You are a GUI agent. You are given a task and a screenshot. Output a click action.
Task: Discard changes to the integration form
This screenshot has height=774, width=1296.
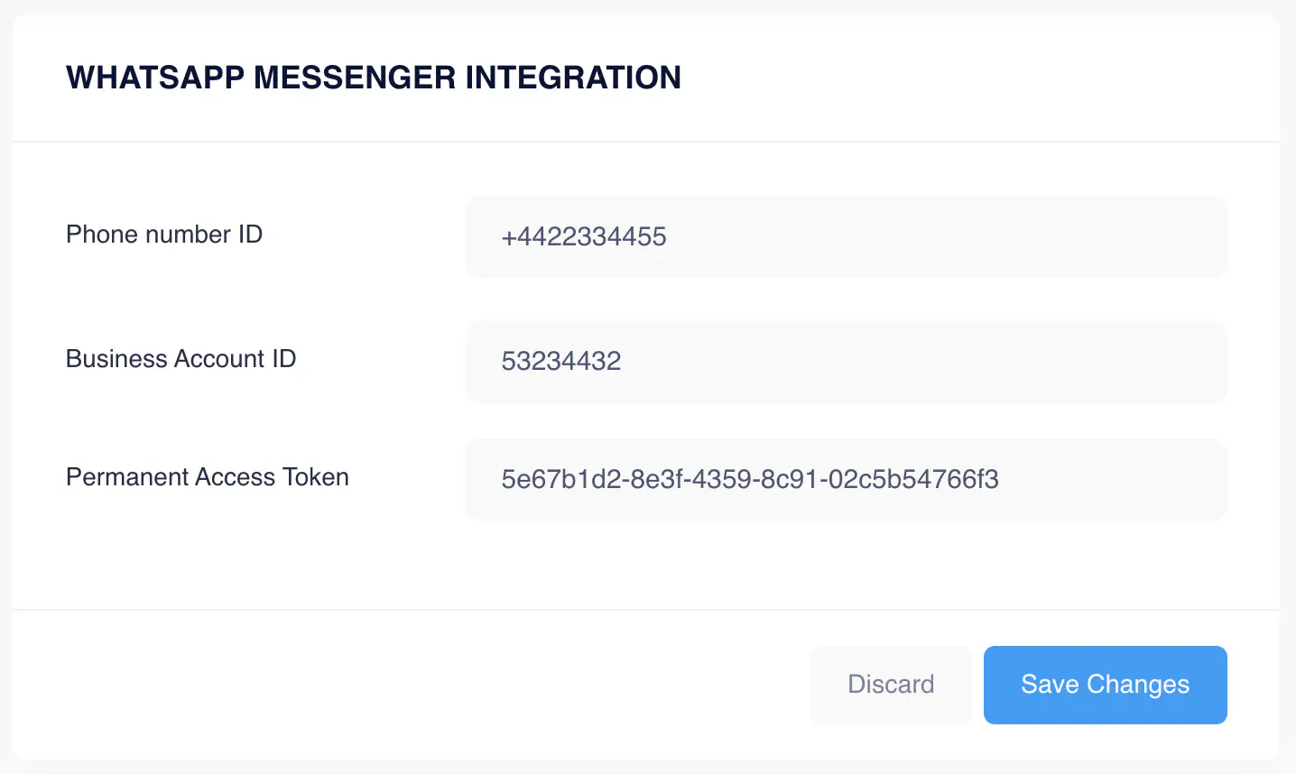[891, 685]
